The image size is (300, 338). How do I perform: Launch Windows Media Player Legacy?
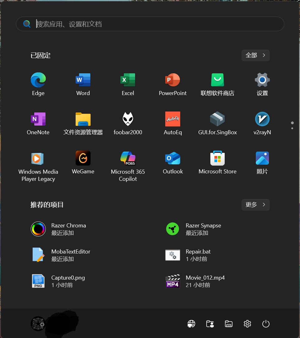[38, 167]
